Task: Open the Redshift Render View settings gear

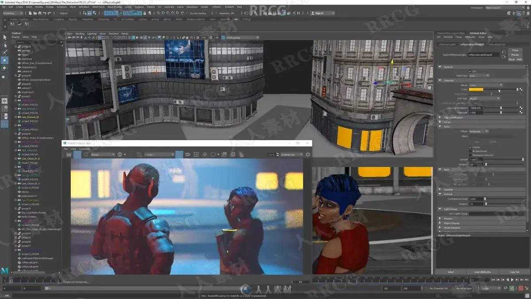Action: [308, 155]
